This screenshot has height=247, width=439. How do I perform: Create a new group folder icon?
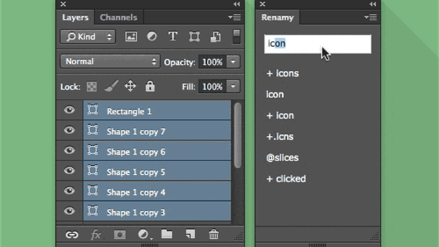166,234
